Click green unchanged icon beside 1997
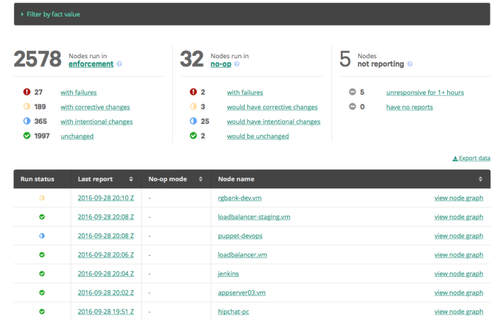This screenshot has width=494, height=320. 27,135
